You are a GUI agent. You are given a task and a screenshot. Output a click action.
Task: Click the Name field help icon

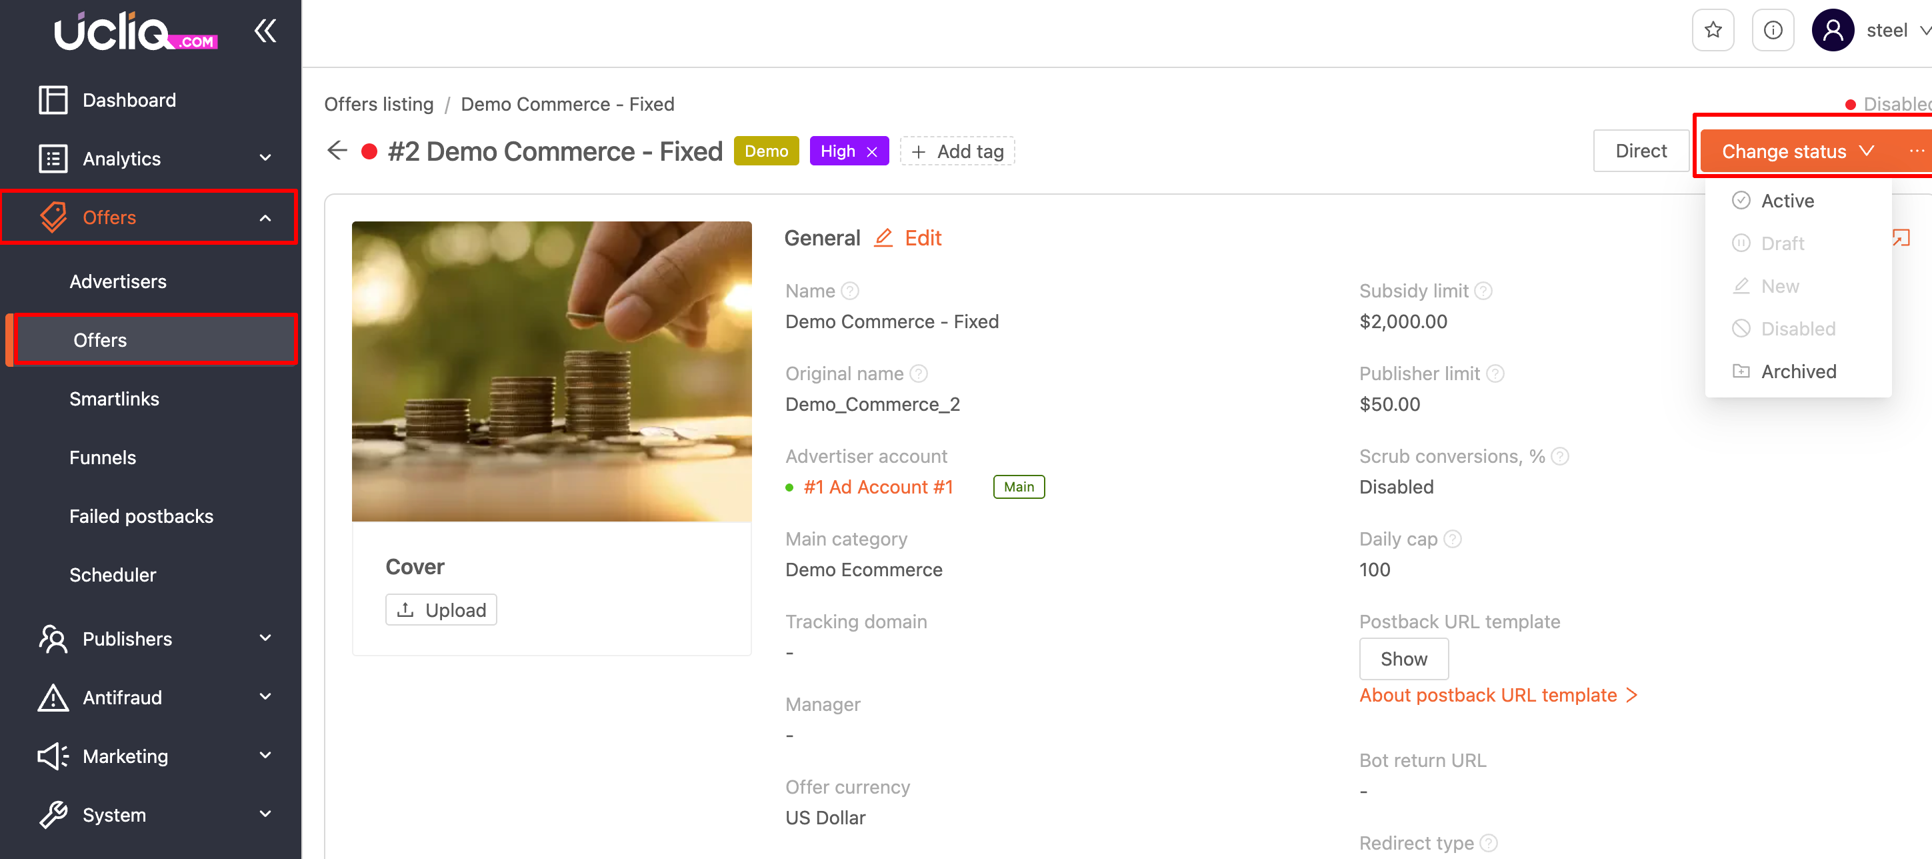click(850, 291)
